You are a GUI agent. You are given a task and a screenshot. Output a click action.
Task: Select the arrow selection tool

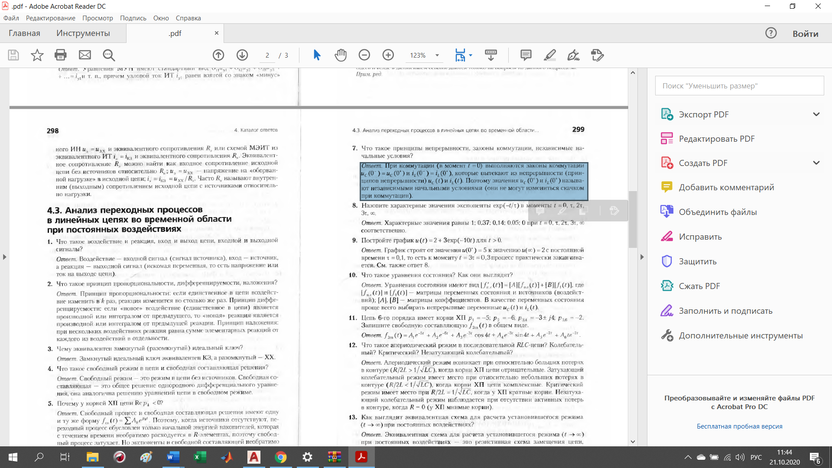coord(317,55)
